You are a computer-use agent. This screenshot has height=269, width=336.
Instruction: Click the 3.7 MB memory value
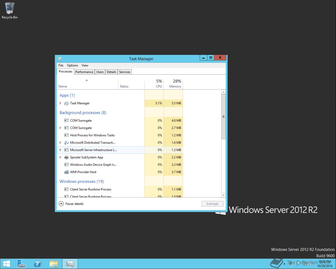(176, 172)
